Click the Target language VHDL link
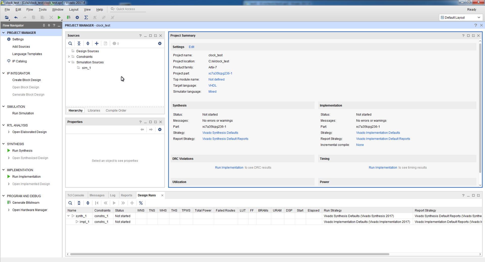Viewport: 485px width, 262px height. [213, 86]
